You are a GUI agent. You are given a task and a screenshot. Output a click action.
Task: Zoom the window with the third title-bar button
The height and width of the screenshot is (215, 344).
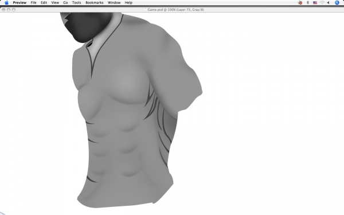pos(14,10)
